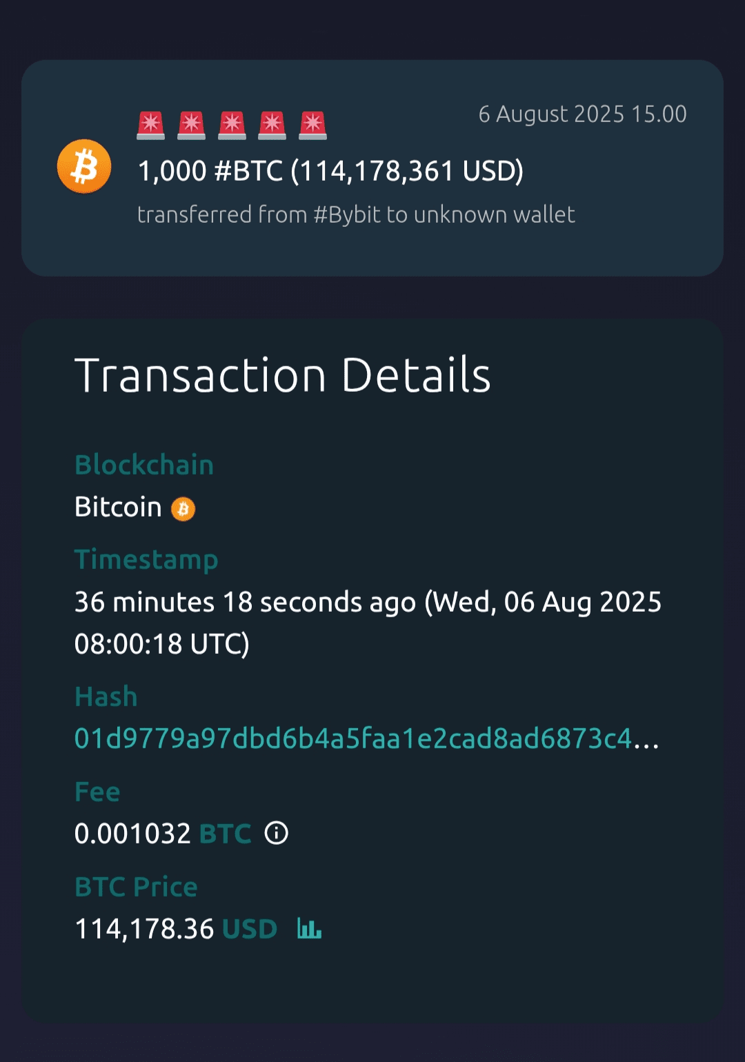Click the Blockchain field label

pos(144,465)
